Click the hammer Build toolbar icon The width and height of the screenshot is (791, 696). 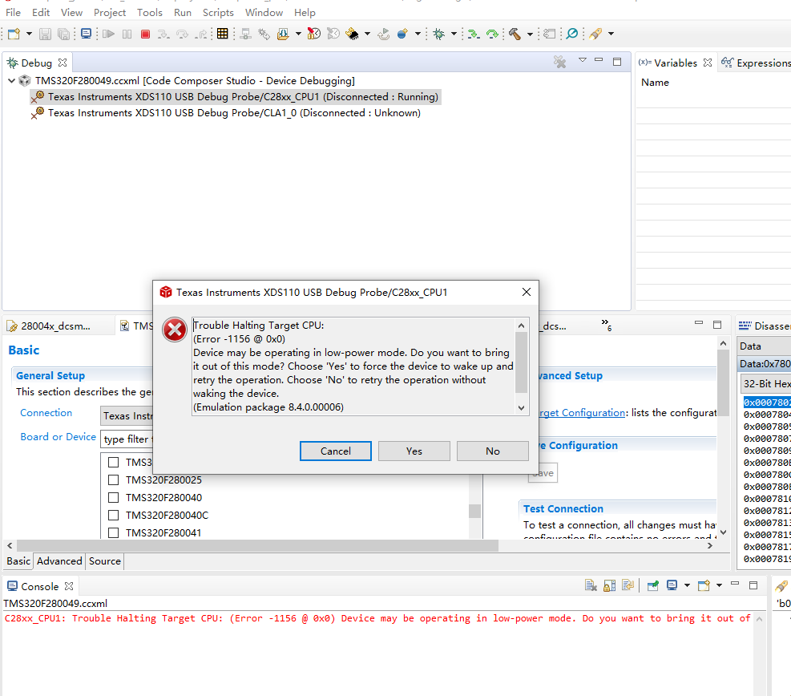[x=515, y=34]
